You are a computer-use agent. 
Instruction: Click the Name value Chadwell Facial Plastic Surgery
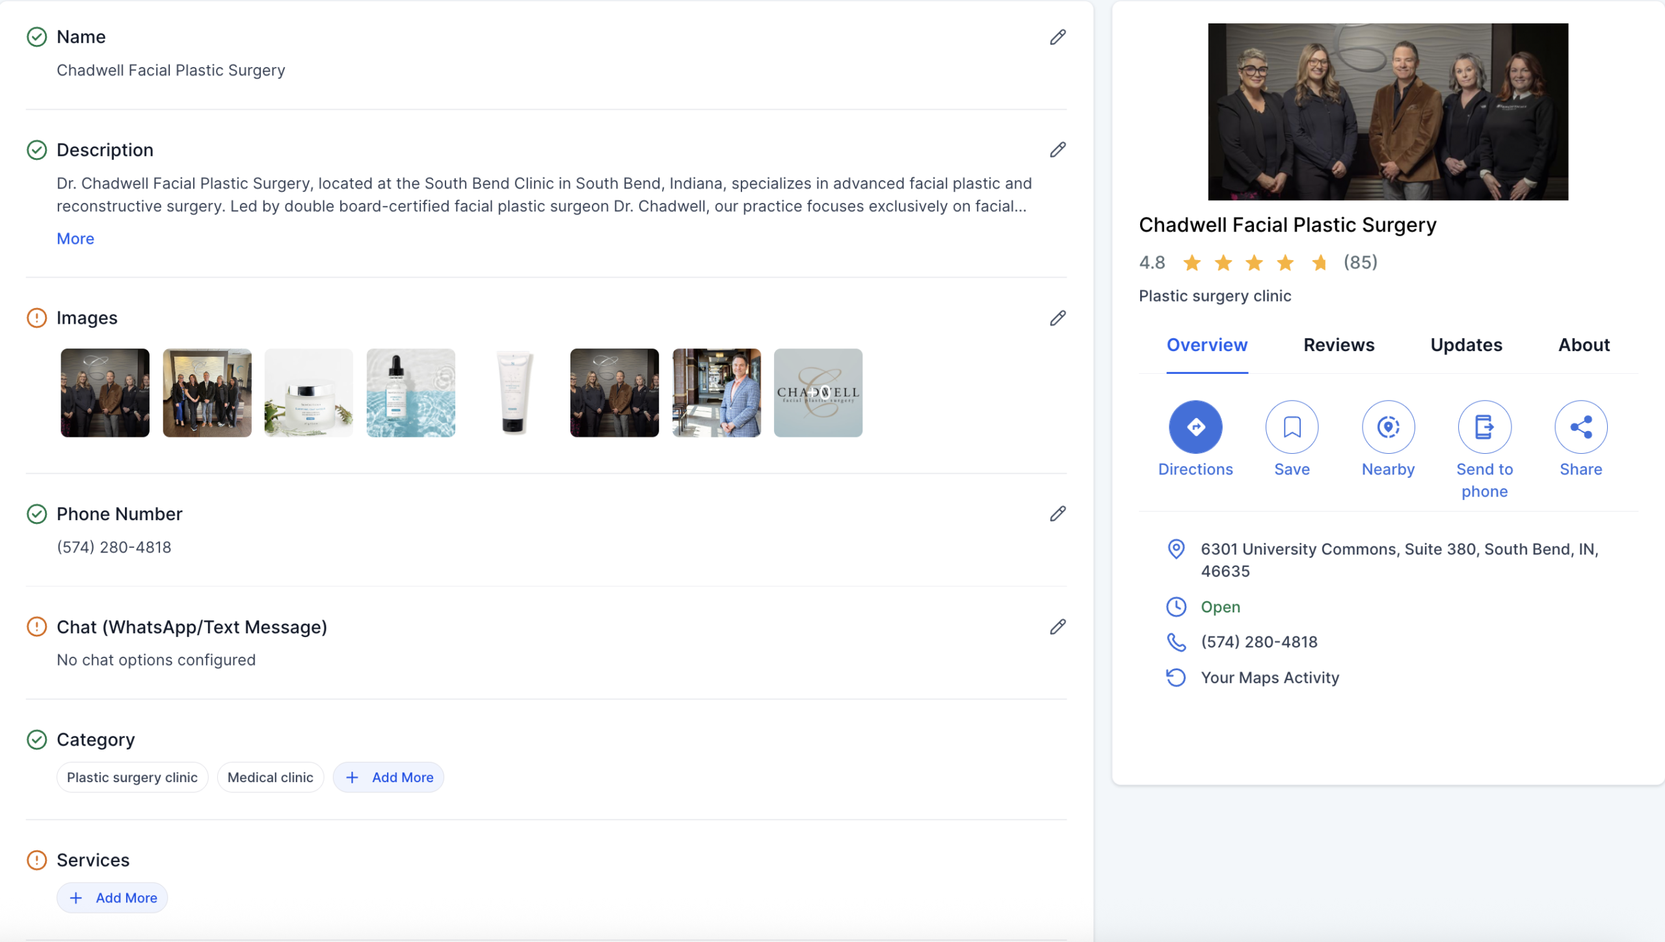pos(171,70)
